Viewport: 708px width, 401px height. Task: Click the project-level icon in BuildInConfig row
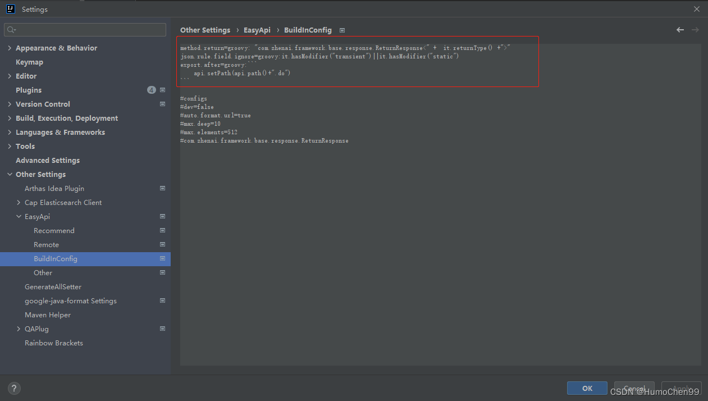162,258
